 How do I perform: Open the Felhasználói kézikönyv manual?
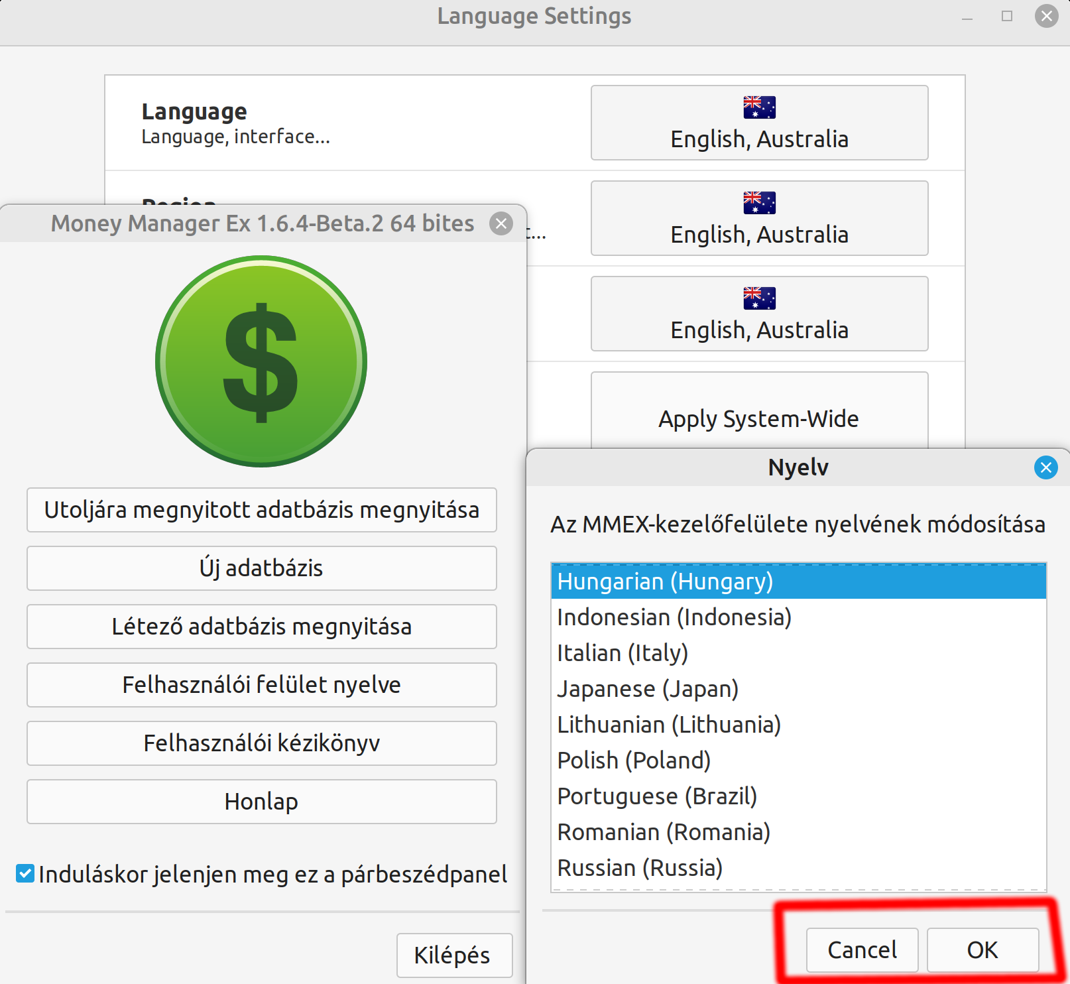261,743
